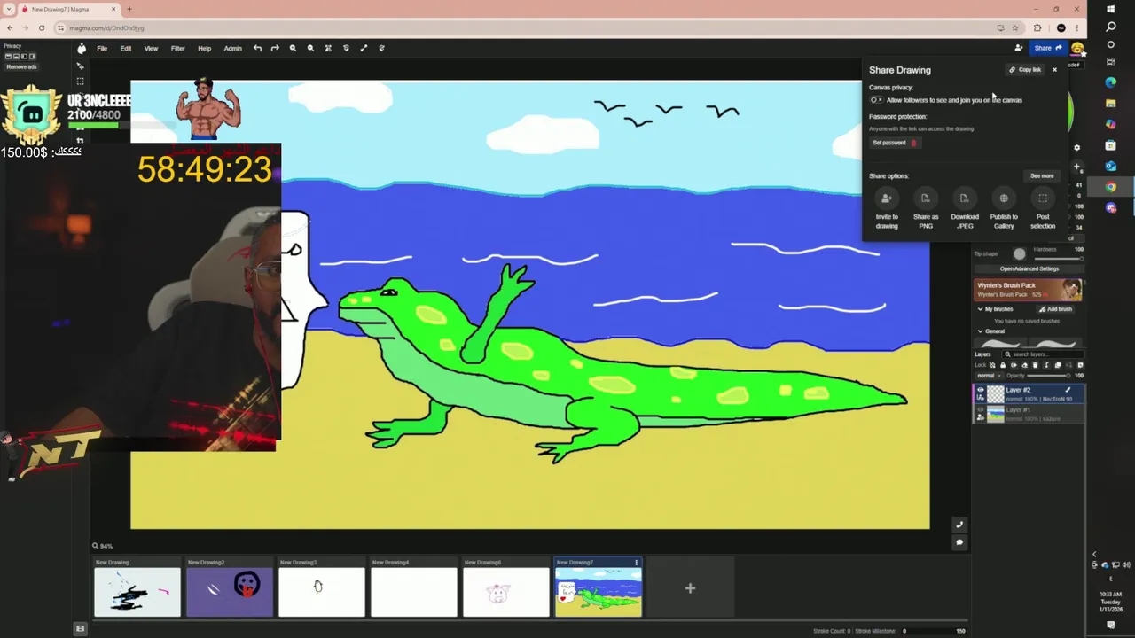Screen dimensions: 1135x638
Task: Collapse the General brushes section
Action: click(980, 331)
